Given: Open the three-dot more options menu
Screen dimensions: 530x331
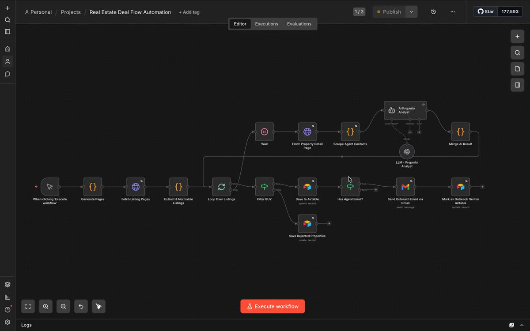Looking at the screenshot, I should pyautogui.click(x=453, y=12).
